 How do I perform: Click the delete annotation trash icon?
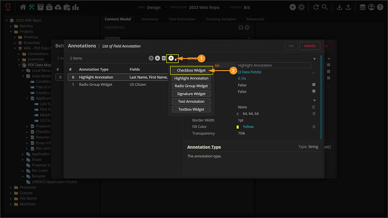164,58
